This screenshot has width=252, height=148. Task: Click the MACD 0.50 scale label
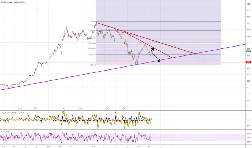point(248,115)
